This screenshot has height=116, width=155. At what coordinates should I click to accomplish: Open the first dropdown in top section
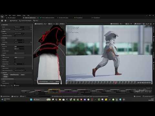[x=19, y=27]
